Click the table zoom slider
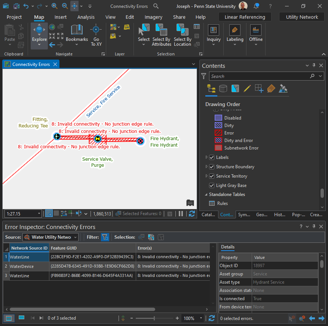 point(154,318)
